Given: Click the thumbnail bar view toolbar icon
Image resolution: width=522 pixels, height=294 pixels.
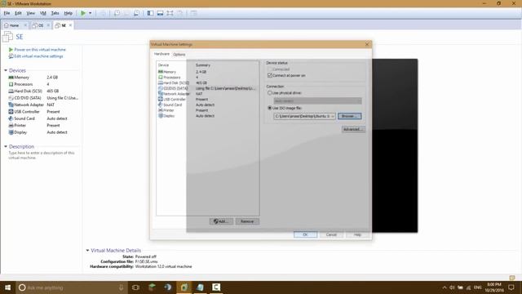Looking at the screenshot, I should 160,13.
